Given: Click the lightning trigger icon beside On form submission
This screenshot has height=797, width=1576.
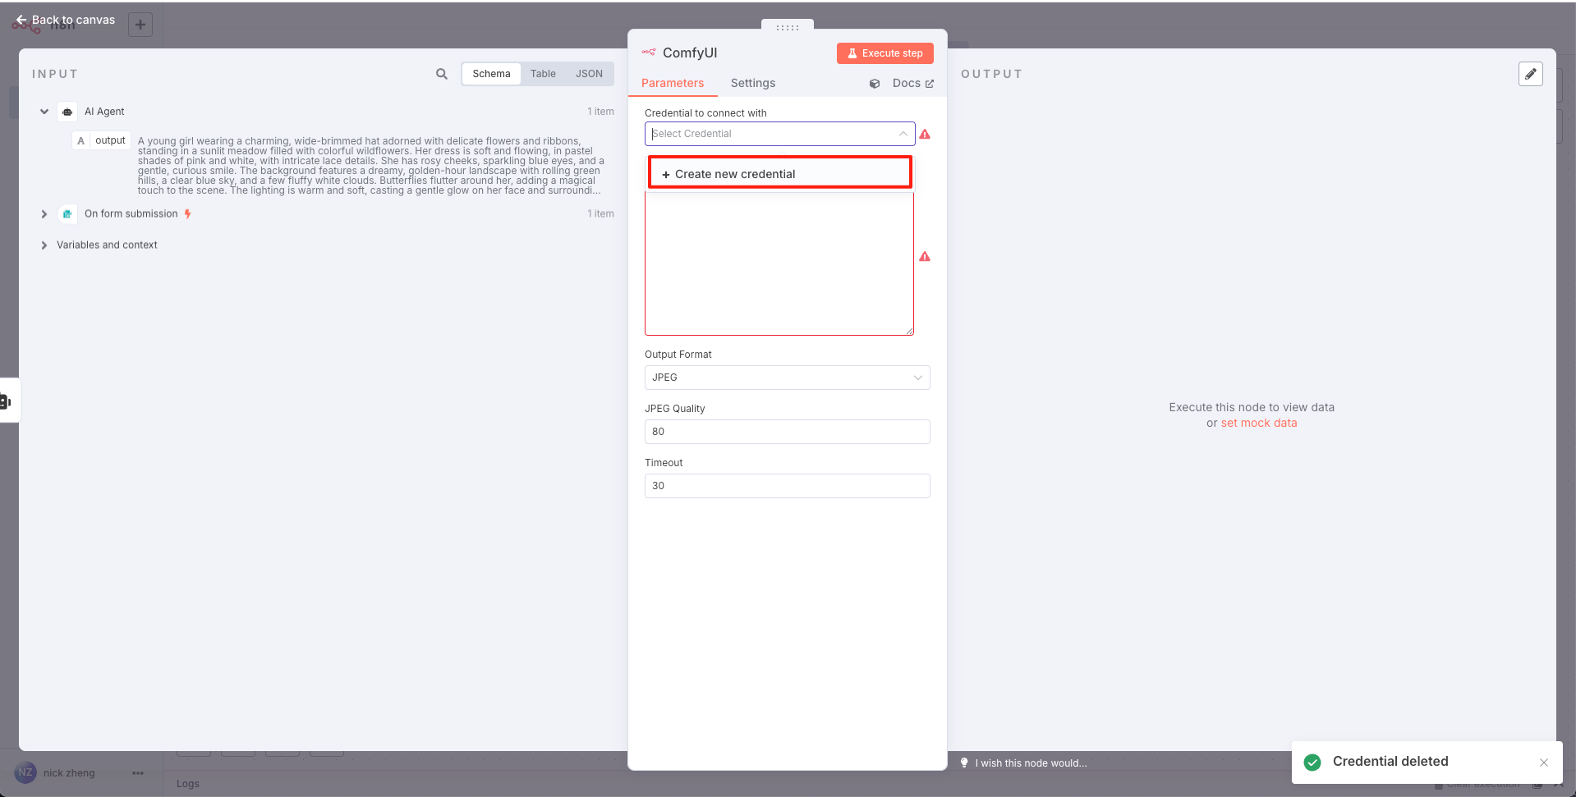Looking at the screenshot, I should [x=188, y=213].
